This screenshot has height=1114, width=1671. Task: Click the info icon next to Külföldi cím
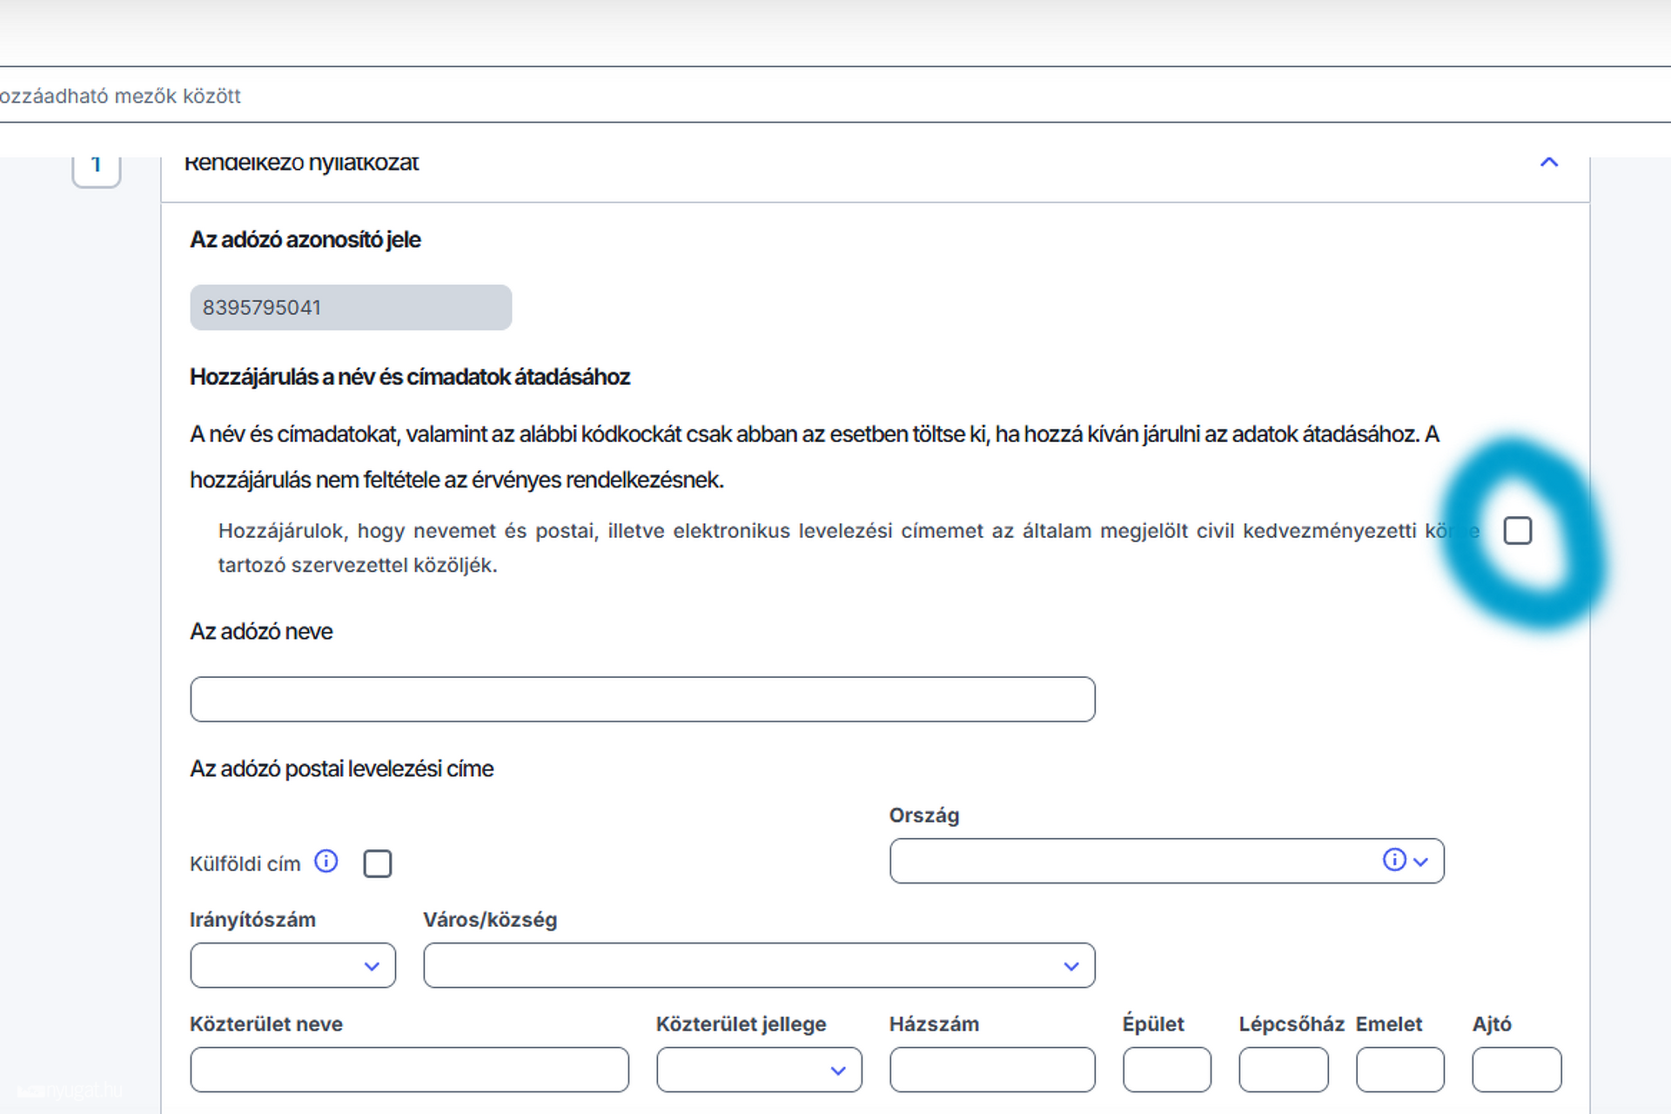pos(326,862)
